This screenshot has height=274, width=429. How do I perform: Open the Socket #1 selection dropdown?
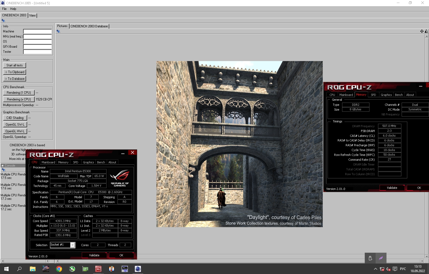tap(72, 245)
